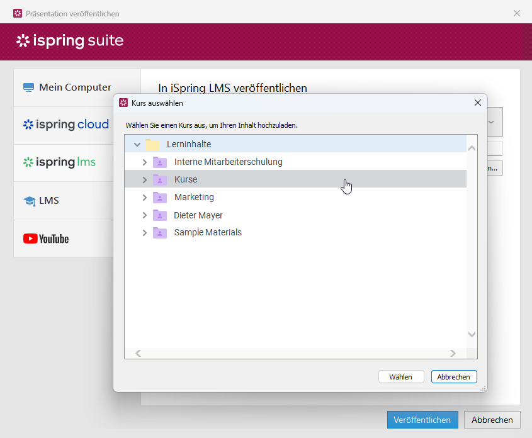Open the ispring lms tab
Screen dimensions: 532x438
pyautogui.click(x=64, y=163)
